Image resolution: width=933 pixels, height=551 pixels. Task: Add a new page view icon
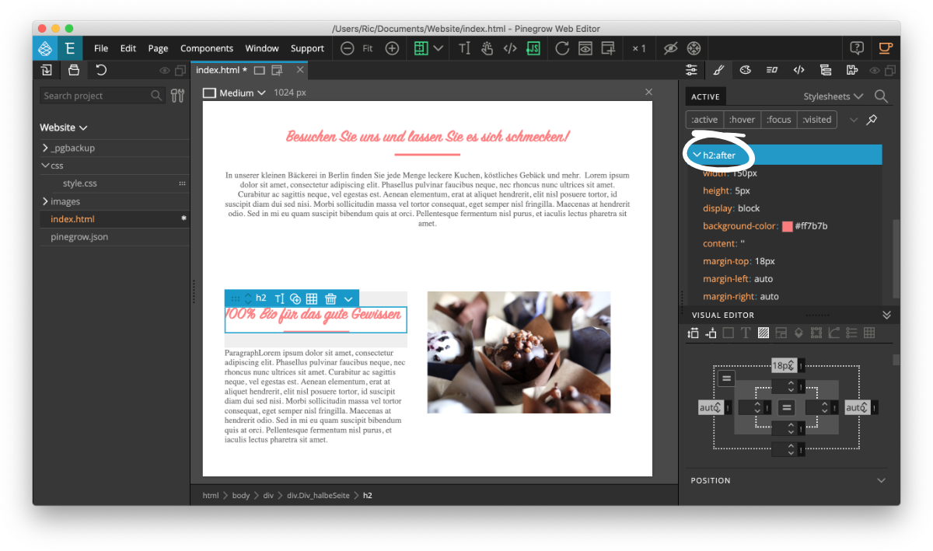click(608, 48)
